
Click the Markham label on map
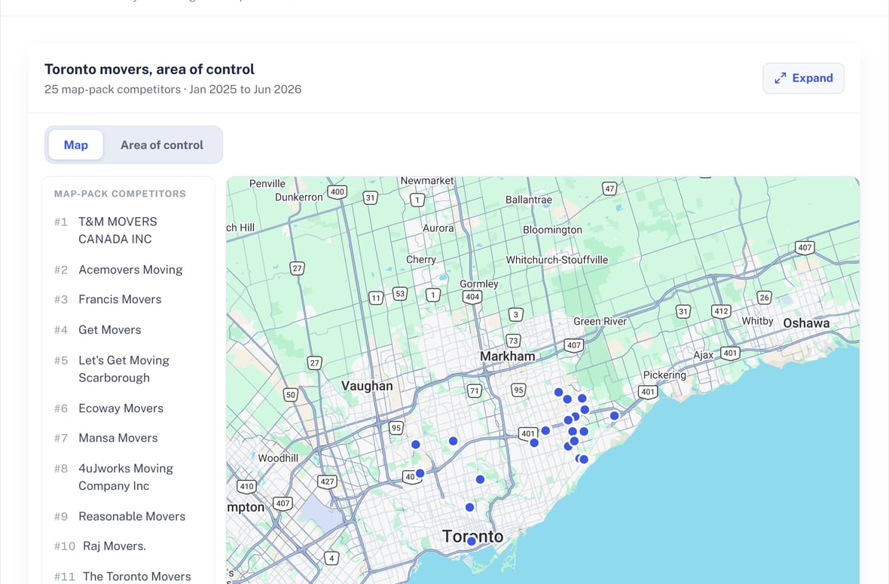[x=508, y=356]
